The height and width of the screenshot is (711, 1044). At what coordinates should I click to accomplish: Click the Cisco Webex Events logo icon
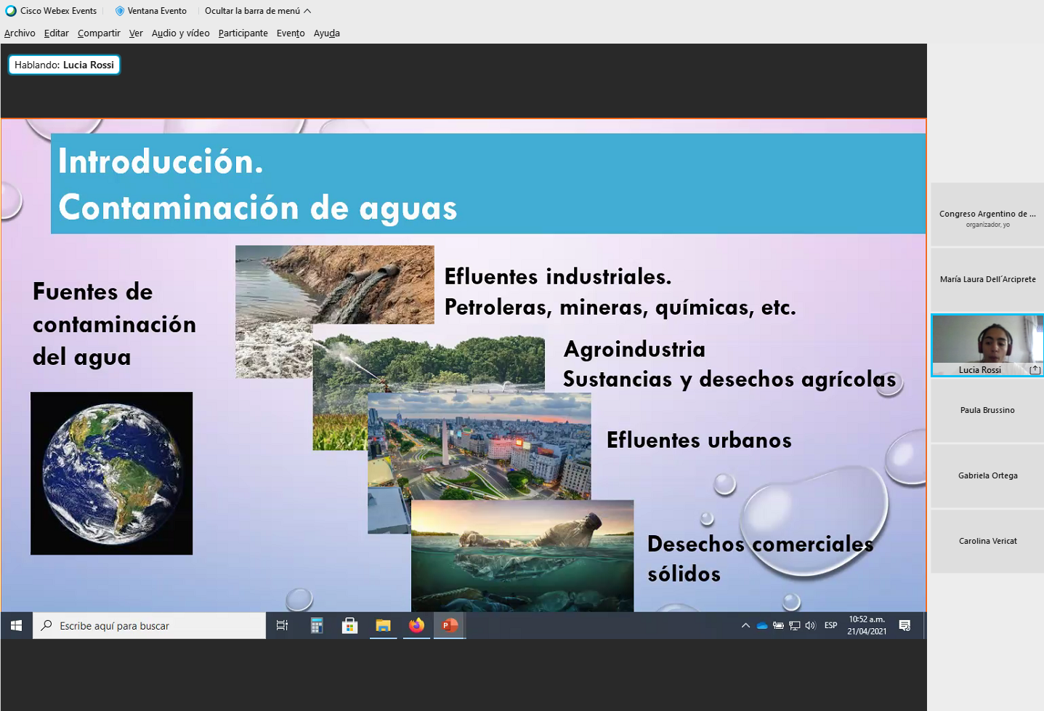[11, 11]
